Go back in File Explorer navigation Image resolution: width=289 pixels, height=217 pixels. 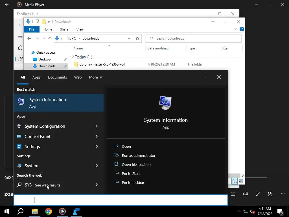(29, 38)
